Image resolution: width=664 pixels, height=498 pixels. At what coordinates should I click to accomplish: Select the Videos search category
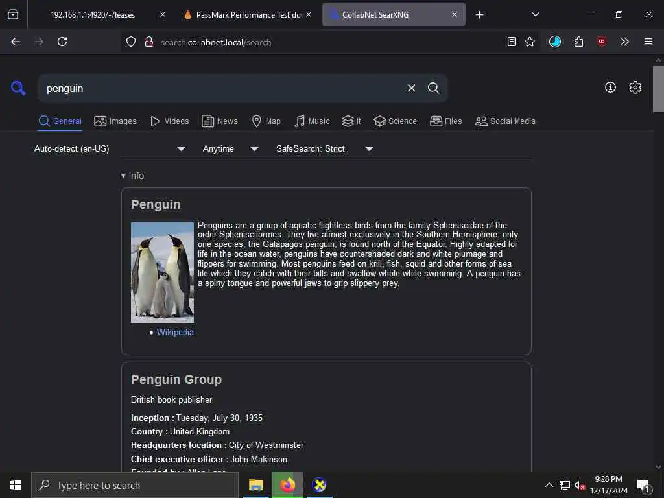pyautogui.click(x=169, y=121)
